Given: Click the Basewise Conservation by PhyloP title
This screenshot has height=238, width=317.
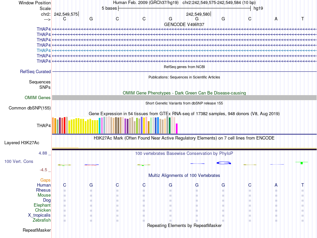Looking at the screenshot, I should coord(184,154).
